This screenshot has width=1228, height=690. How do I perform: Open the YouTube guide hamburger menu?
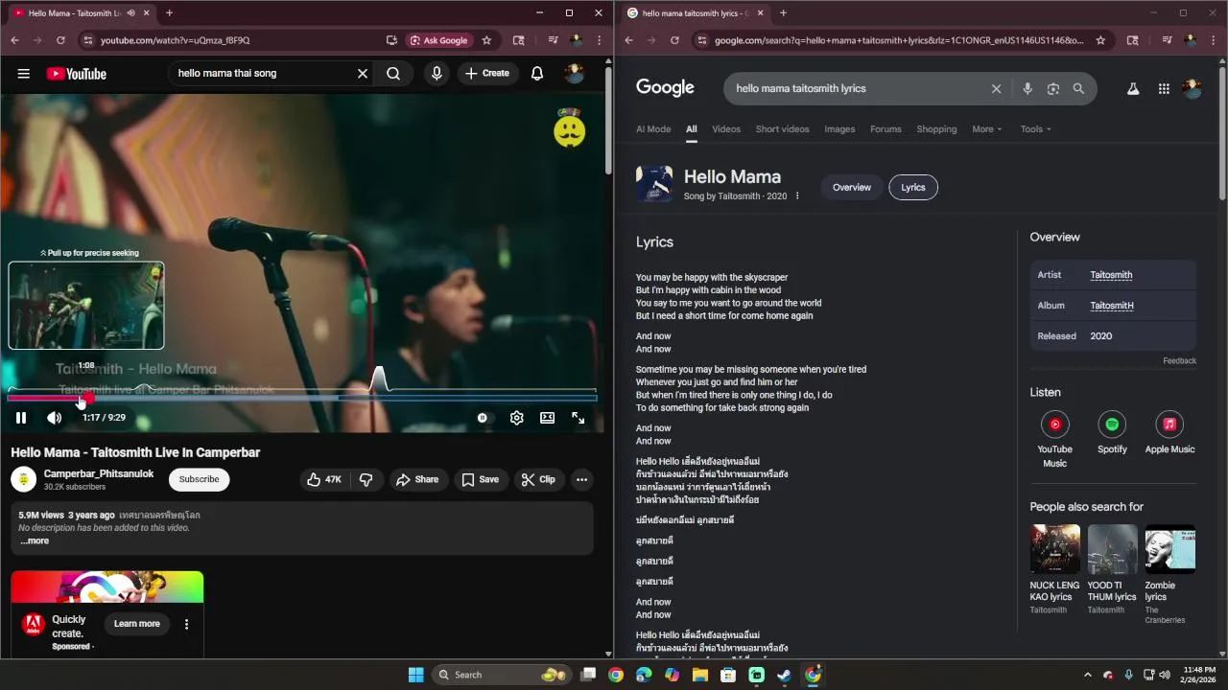24,74
